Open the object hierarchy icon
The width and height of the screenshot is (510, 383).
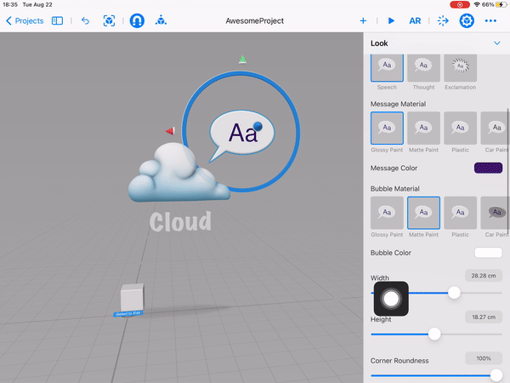(x=161, y=20)
